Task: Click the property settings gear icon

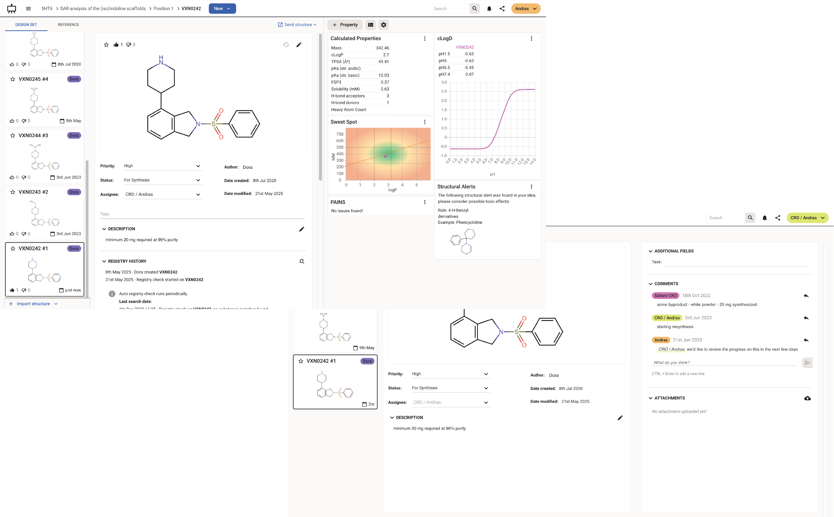Action: pos(383,25)
